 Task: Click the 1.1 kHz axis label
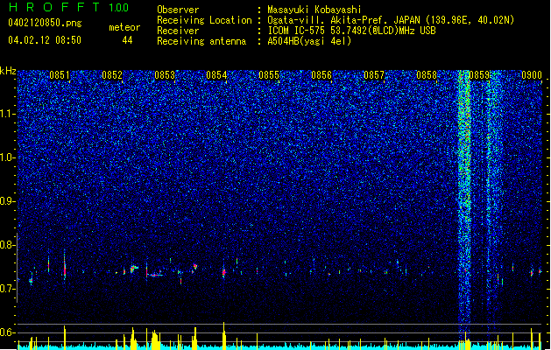pos(7,115)
